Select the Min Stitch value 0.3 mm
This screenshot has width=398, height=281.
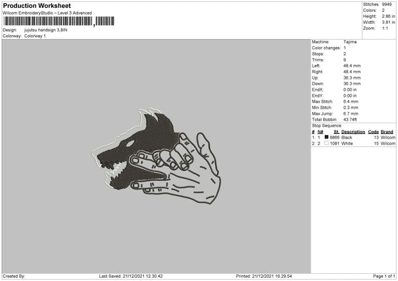pyautogui.click(x=351, y=107)
